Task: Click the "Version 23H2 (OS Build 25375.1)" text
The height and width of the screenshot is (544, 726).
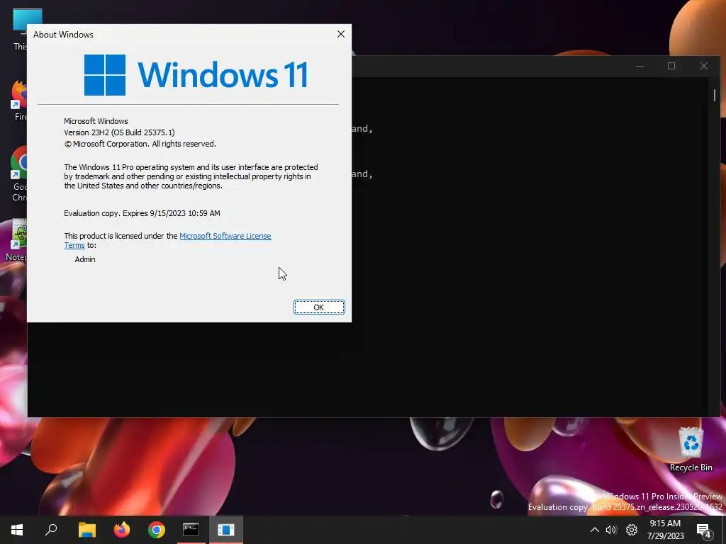Action: (x=119, y=132)
